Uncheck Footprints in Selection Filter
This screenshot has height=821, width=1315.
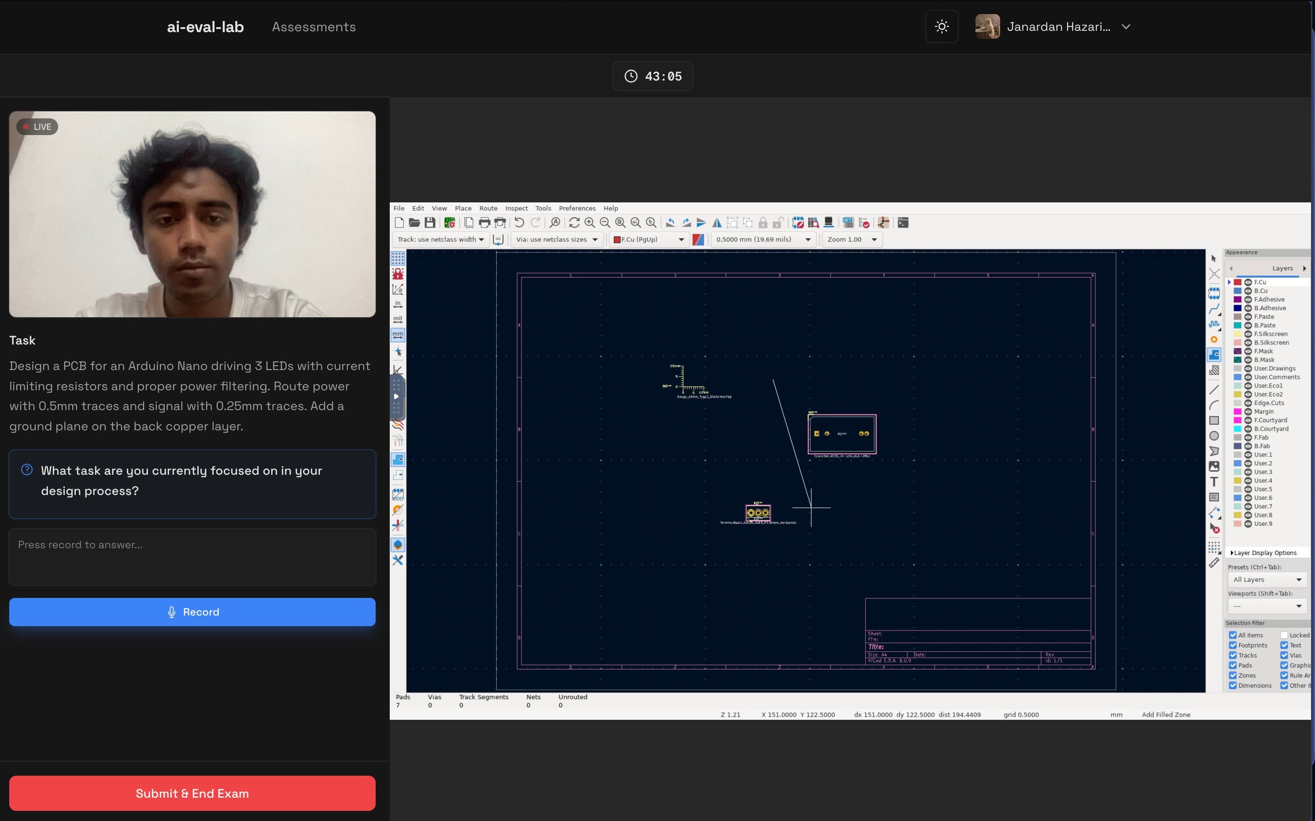point(1234,645)
